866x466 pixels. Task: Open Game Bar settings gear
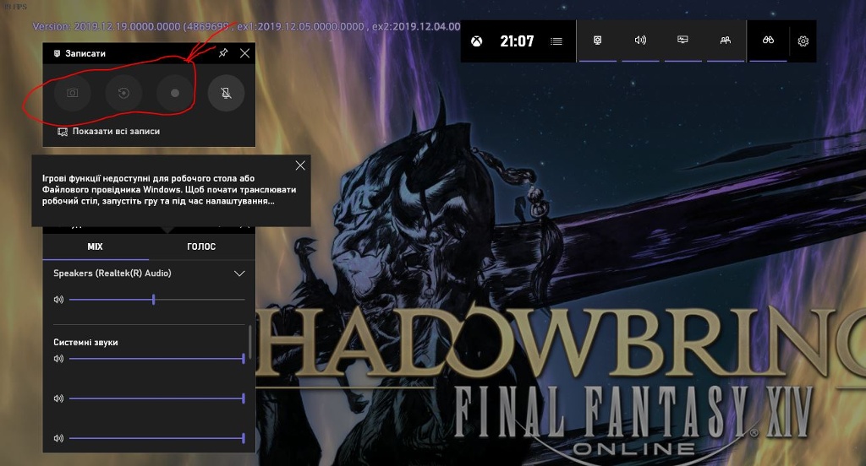803,41
